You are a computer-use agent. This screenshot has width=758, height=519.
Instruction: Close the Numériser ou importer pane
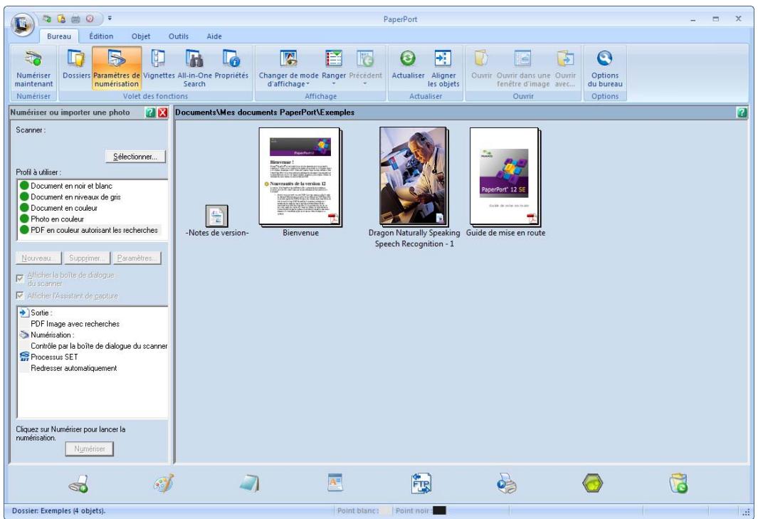[x=163, y=112]
